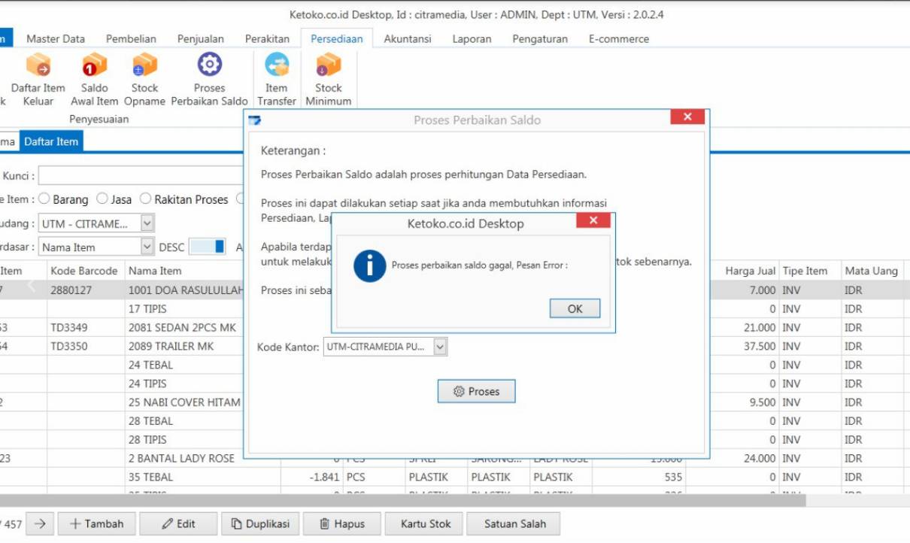Open Stock Minimum report icon
910x543 pixels.
tap(329, 66)
